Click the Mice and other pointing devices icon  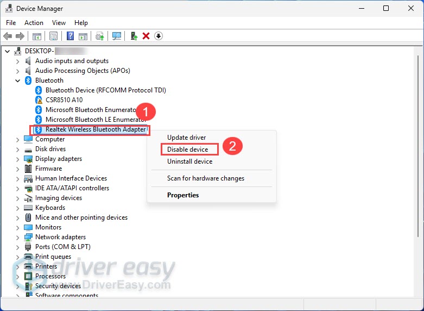pyautogui.click(x=28, y=217)
